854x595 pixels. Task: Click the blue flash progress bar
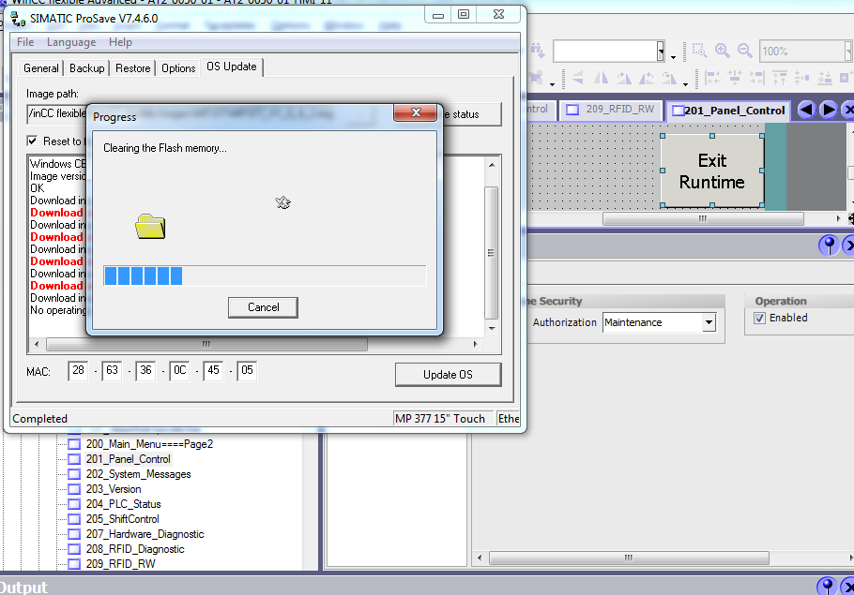click(x=264, y=275)
